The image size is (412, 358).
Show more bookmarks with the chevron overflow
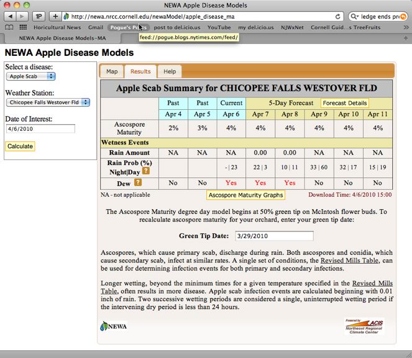(x=406, y=27)
